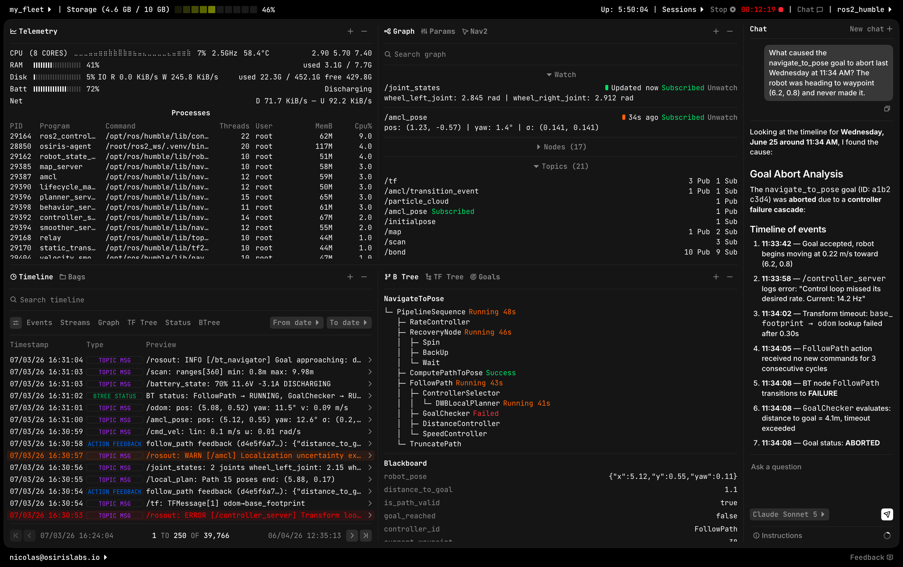The height and width of the screenshot is (567, 903).
Task: Focus the Search graph field
Action: pos(561,54)
